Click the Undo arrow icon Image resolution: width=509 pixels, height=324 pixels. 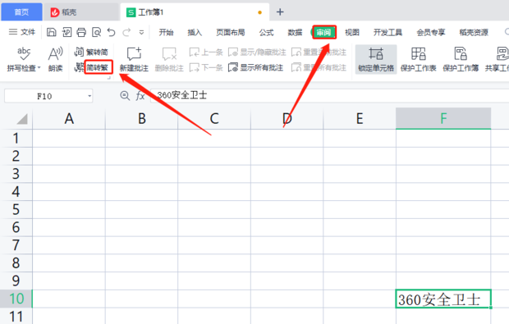coord(112,32)
